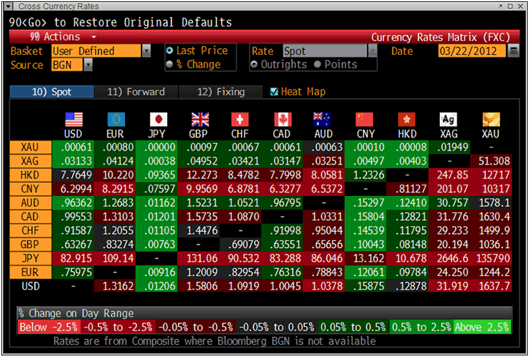The height and width of the screenshot is (356, 529).
Task: Switch to the 10) Spot tab
Action: coord(52,91)
